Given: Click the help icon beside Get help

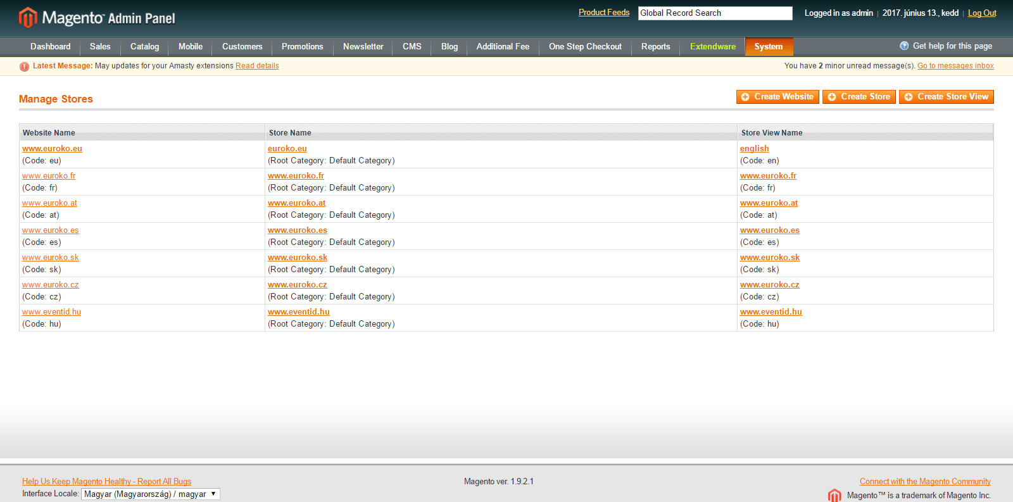Looking at the screenshot, I should pos(904,46).
